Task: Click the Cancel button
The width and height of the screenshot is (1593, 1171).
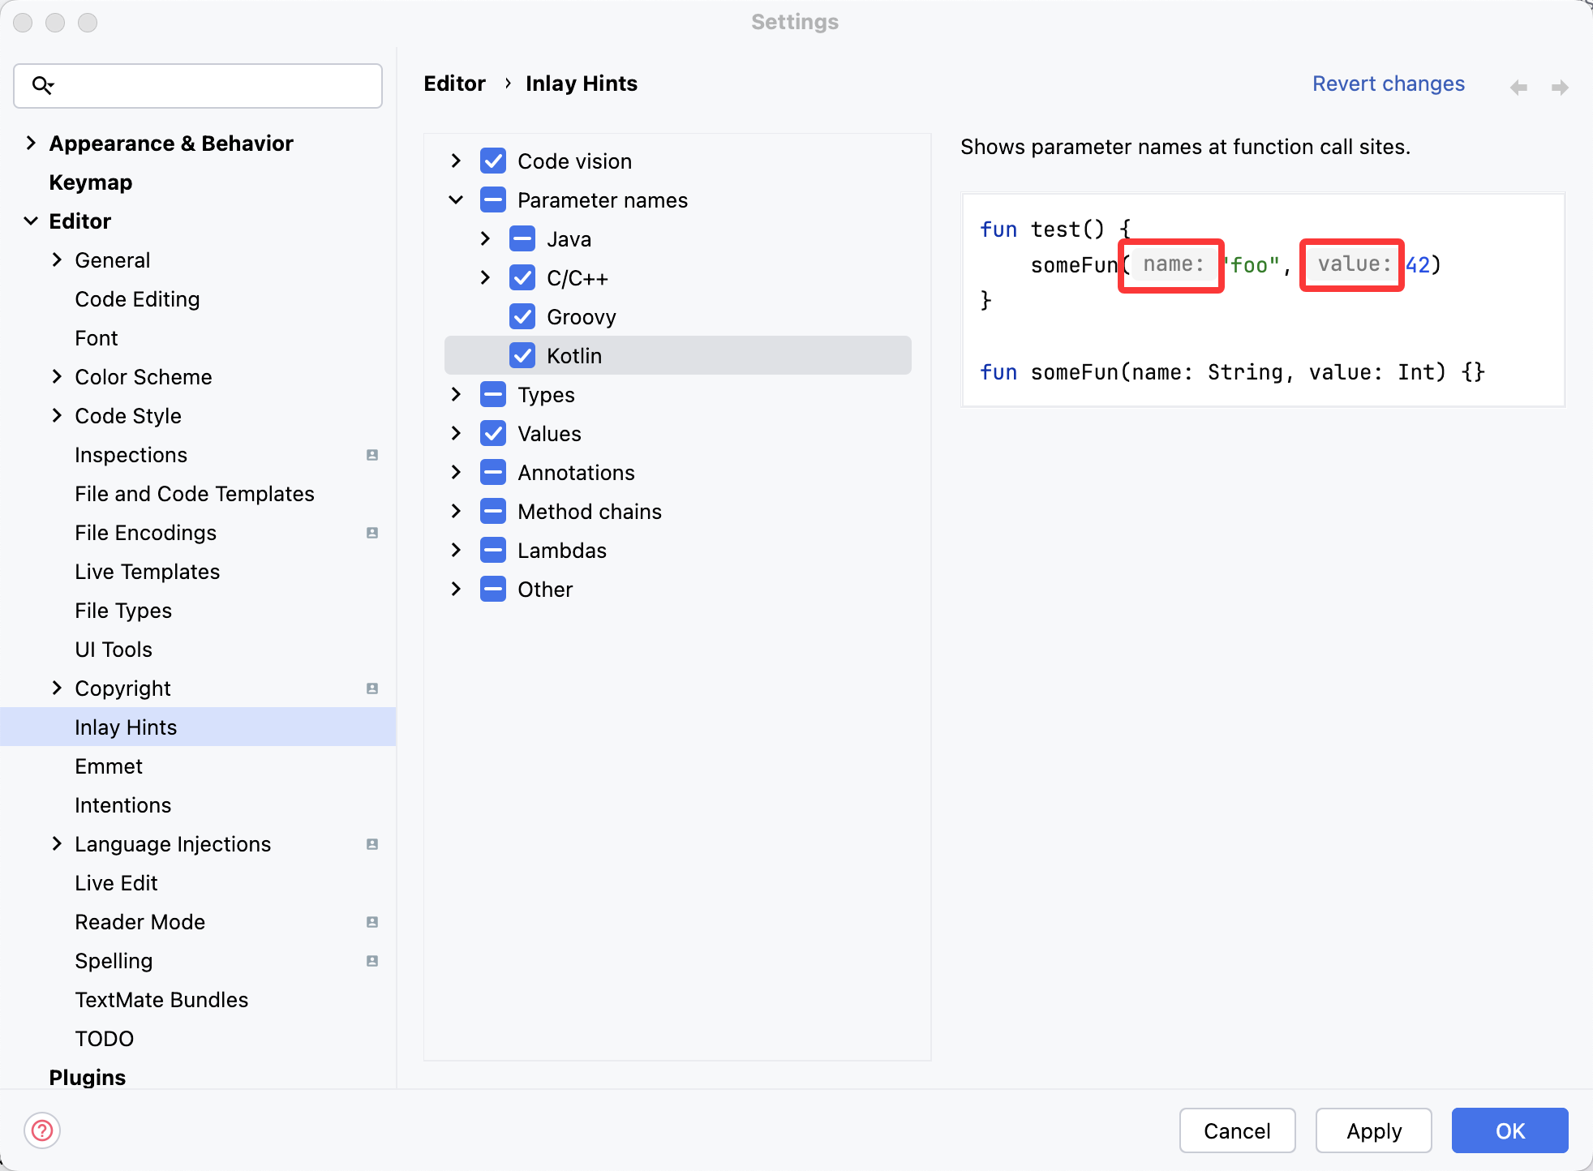Action: click(1237, 1130)
